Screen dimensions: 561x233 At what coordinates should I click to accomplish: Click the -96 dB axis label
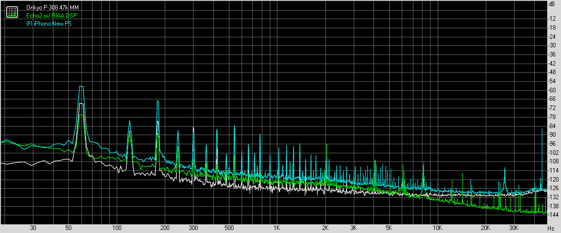tap(552, 143)
